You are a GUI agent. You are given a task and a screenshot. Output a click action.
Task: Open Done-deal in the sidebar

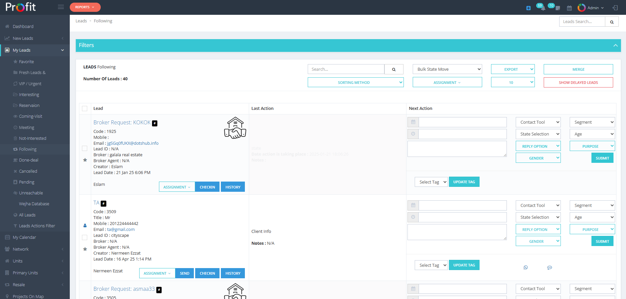tap(29, 160)
